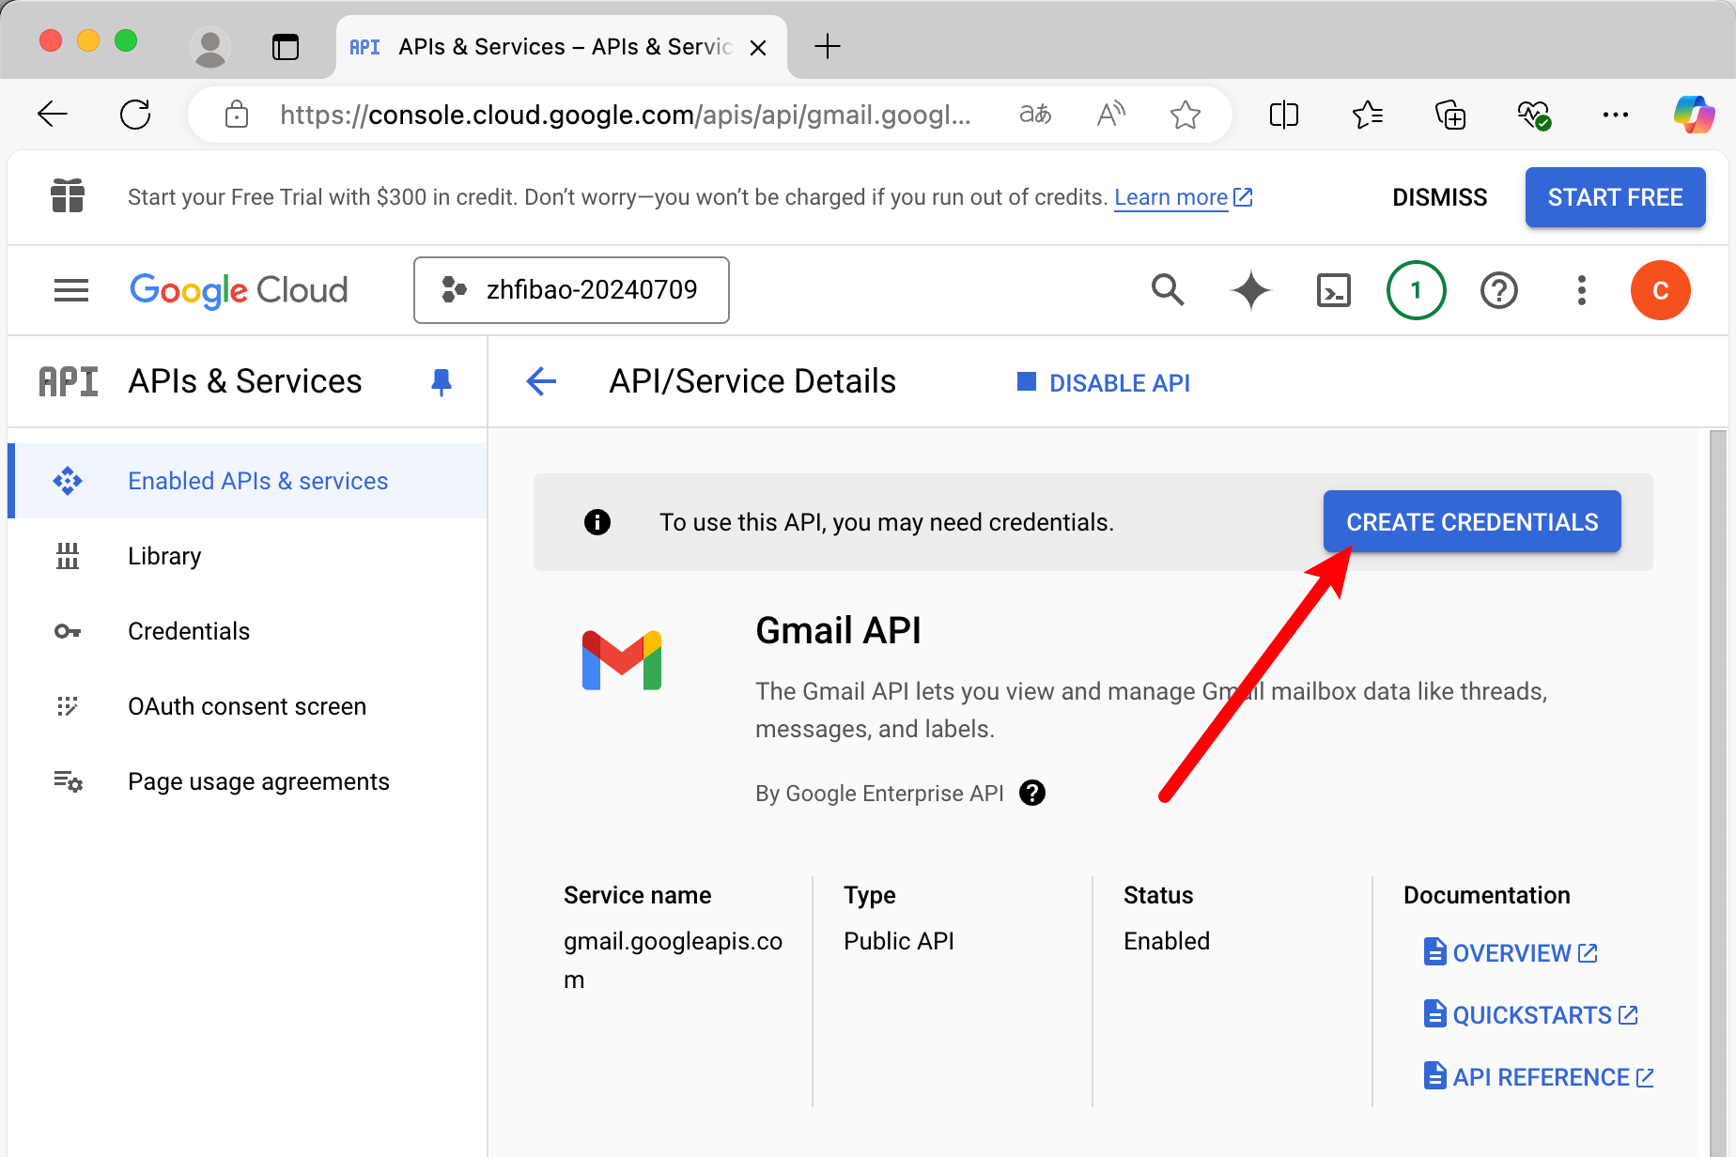Screen dimensions: 1736x1157
Task: Go back with the browser back arrow
Action: [x=53, y=115]
